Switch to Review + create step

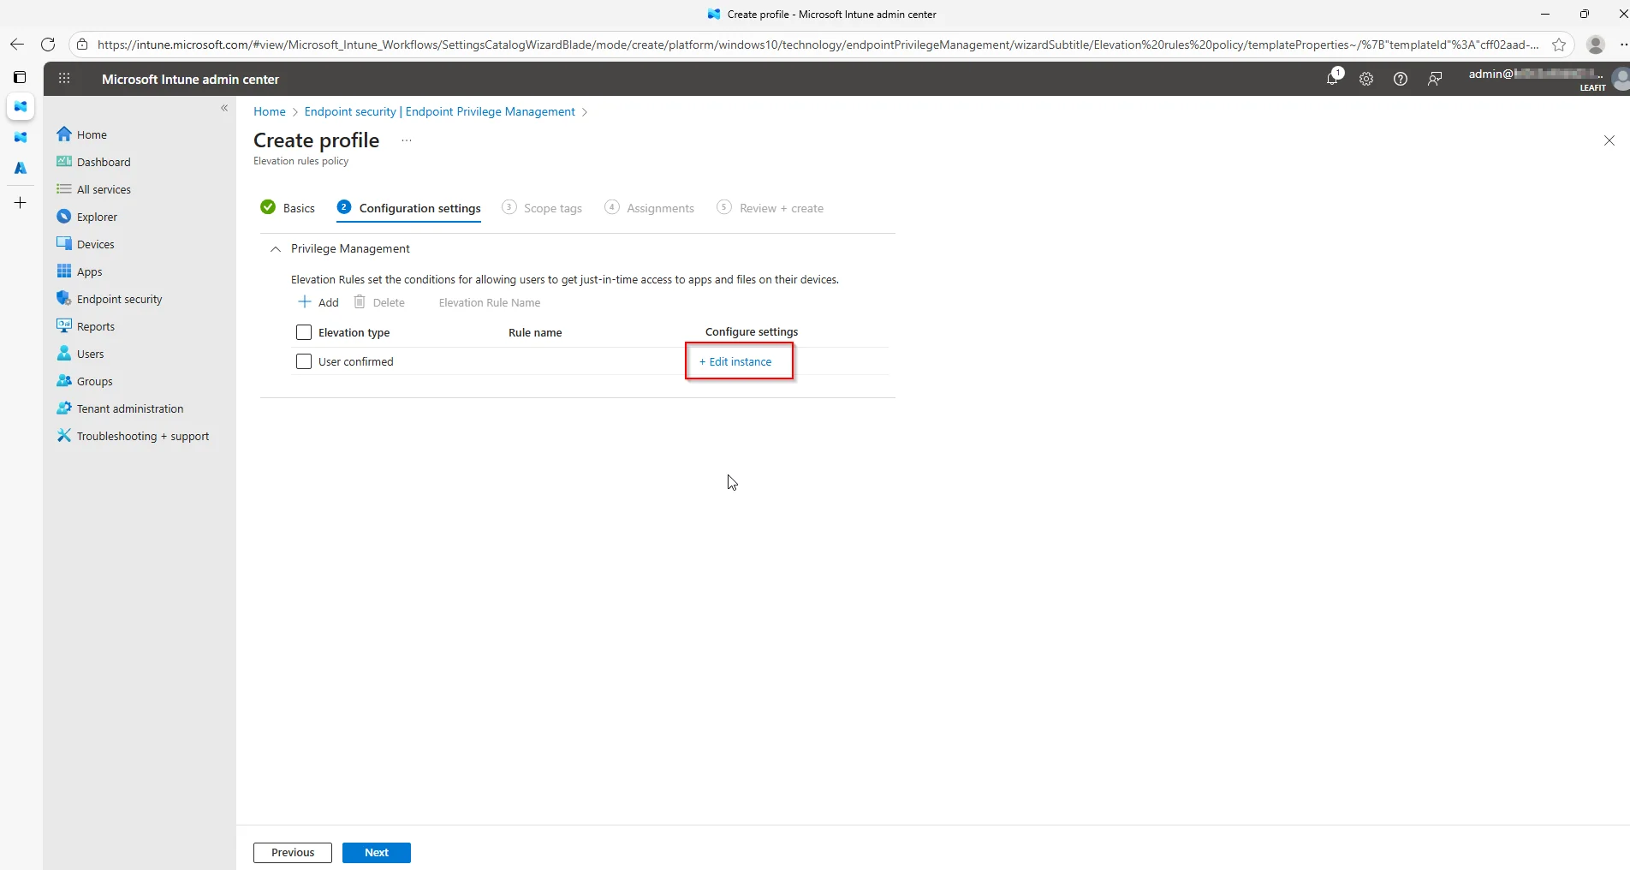tap(770, 208)
